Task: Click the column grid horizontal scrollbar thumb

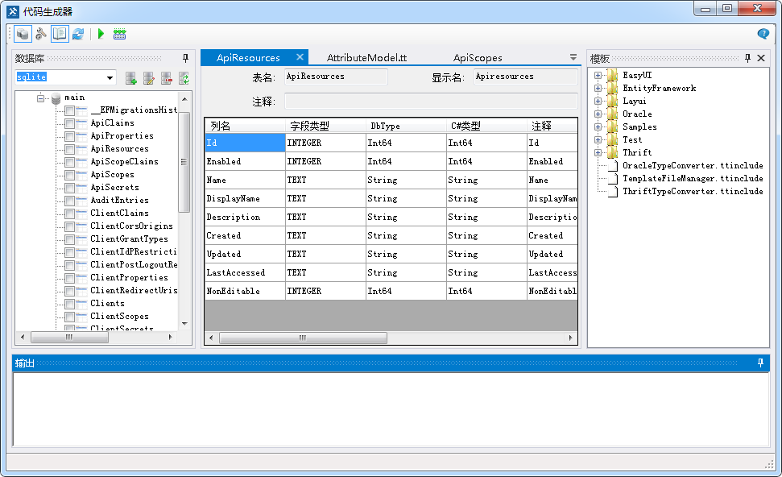Action: [x=304, y=338]
